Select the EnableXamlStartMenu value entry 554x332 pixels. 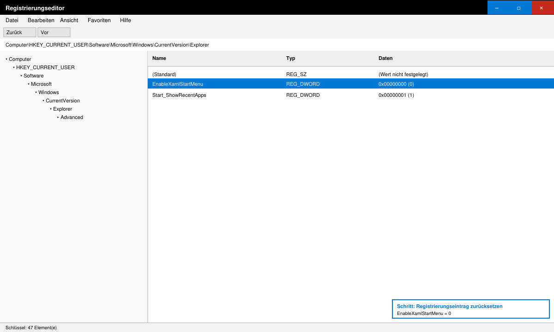pos(351,84)
